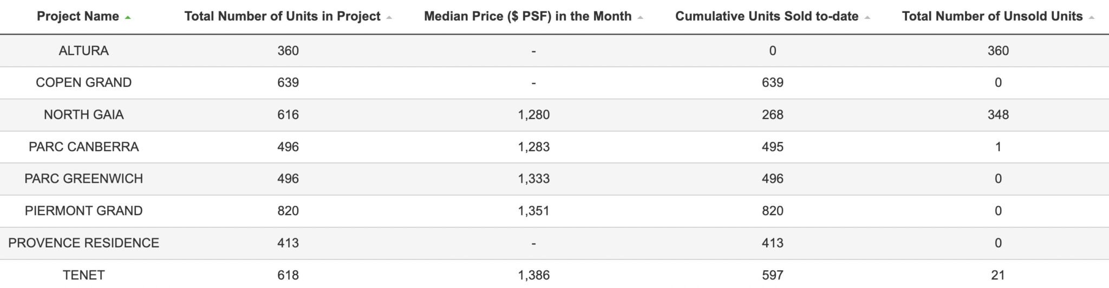Click sort arrow beside Median Price column

pyautogui.click(x=640, y=18)
